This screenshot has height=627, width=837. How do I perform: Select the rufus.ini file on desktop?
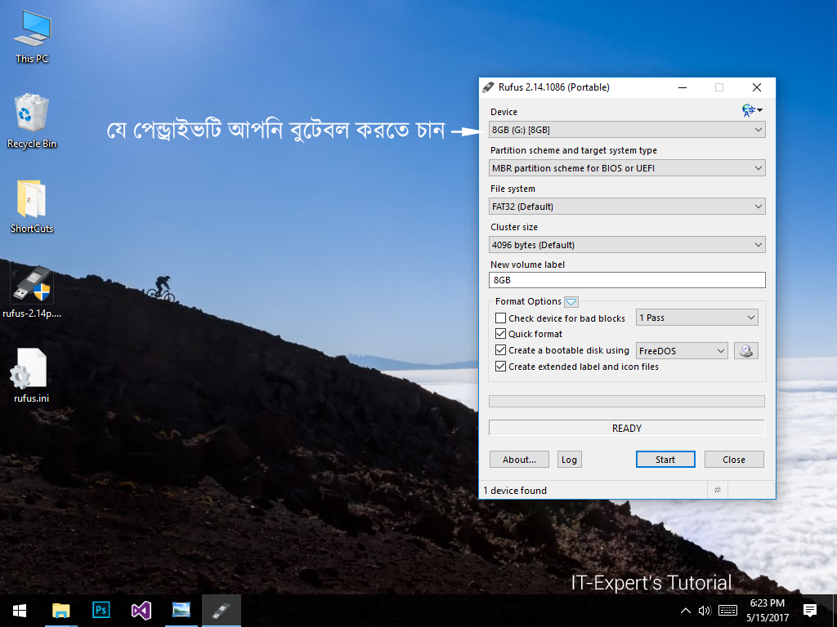pos(31,371)
